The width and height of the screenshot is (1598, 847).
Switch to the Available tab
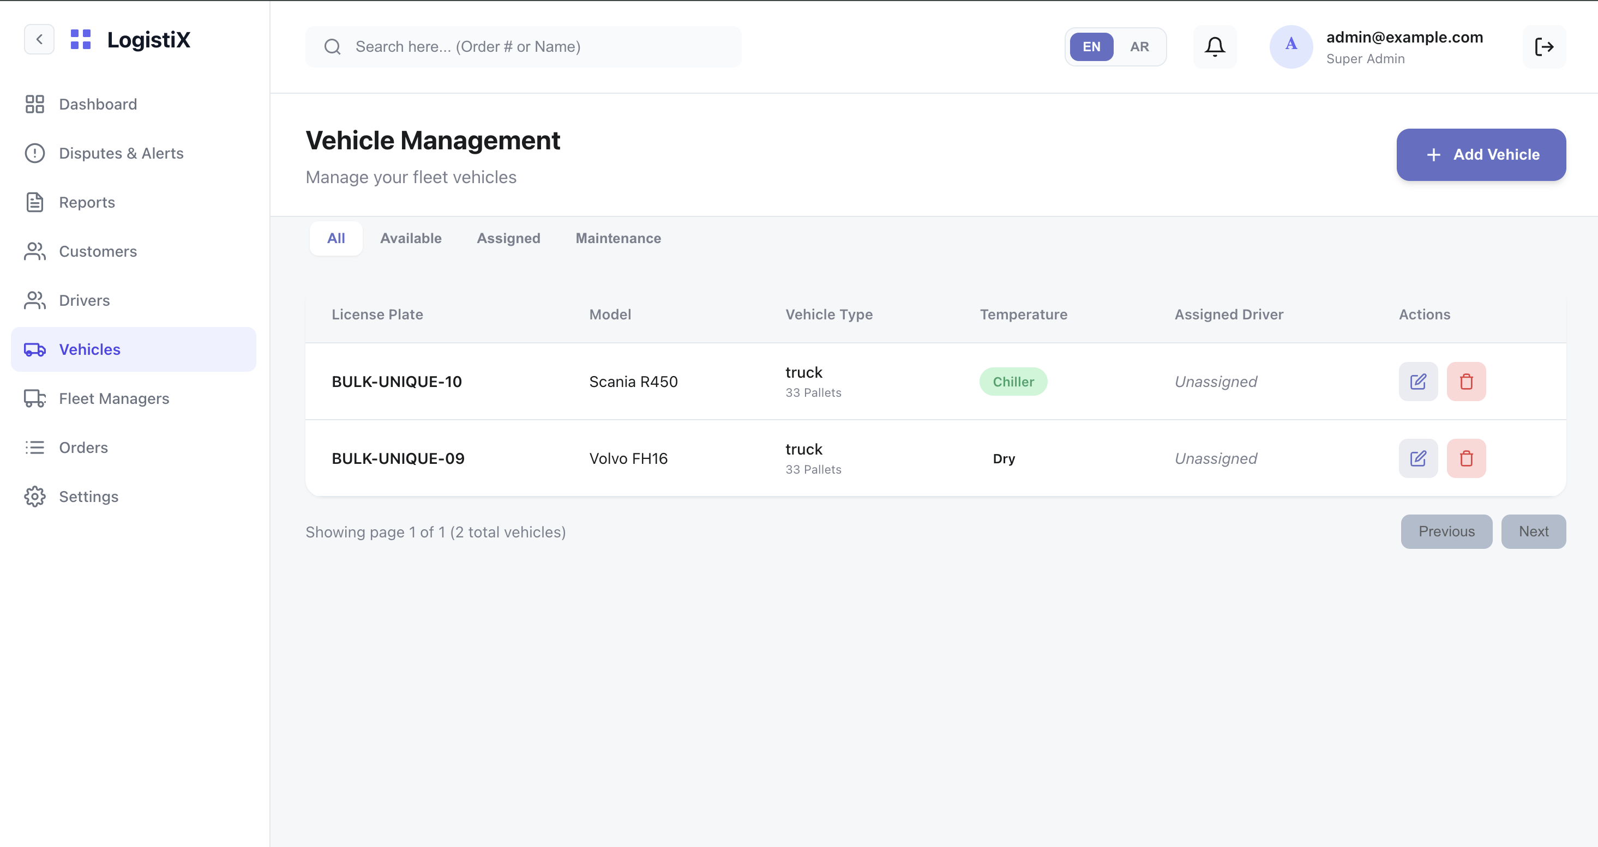(x=411, y=238)
